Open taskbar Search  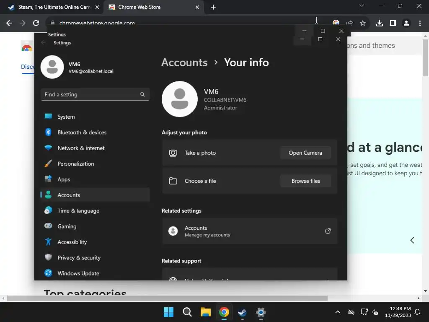coord(187,312)
